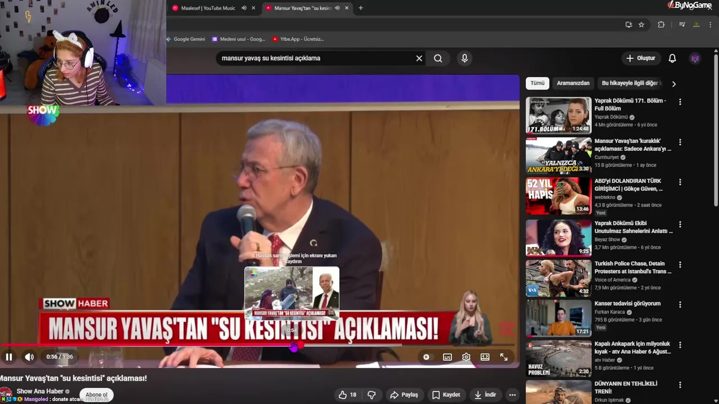The image size is (719, 404).
Task: Download the video with the İndir button
Action: coord(485,394)
